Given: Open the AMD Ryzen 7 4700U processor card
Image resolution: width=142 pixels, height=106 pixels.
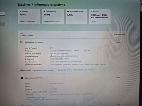Looking at the screenshot, I should (100, 17).
